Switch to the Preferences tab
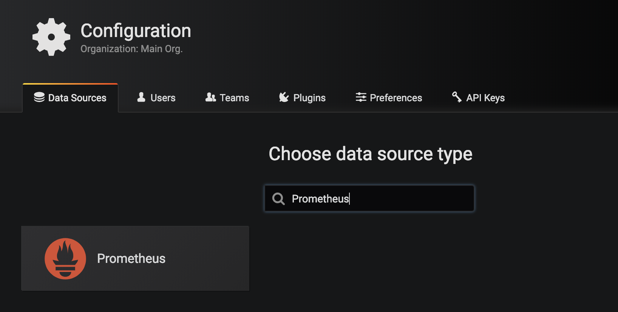This screenshot has height=312, width=618. click(x=389, y=98)
